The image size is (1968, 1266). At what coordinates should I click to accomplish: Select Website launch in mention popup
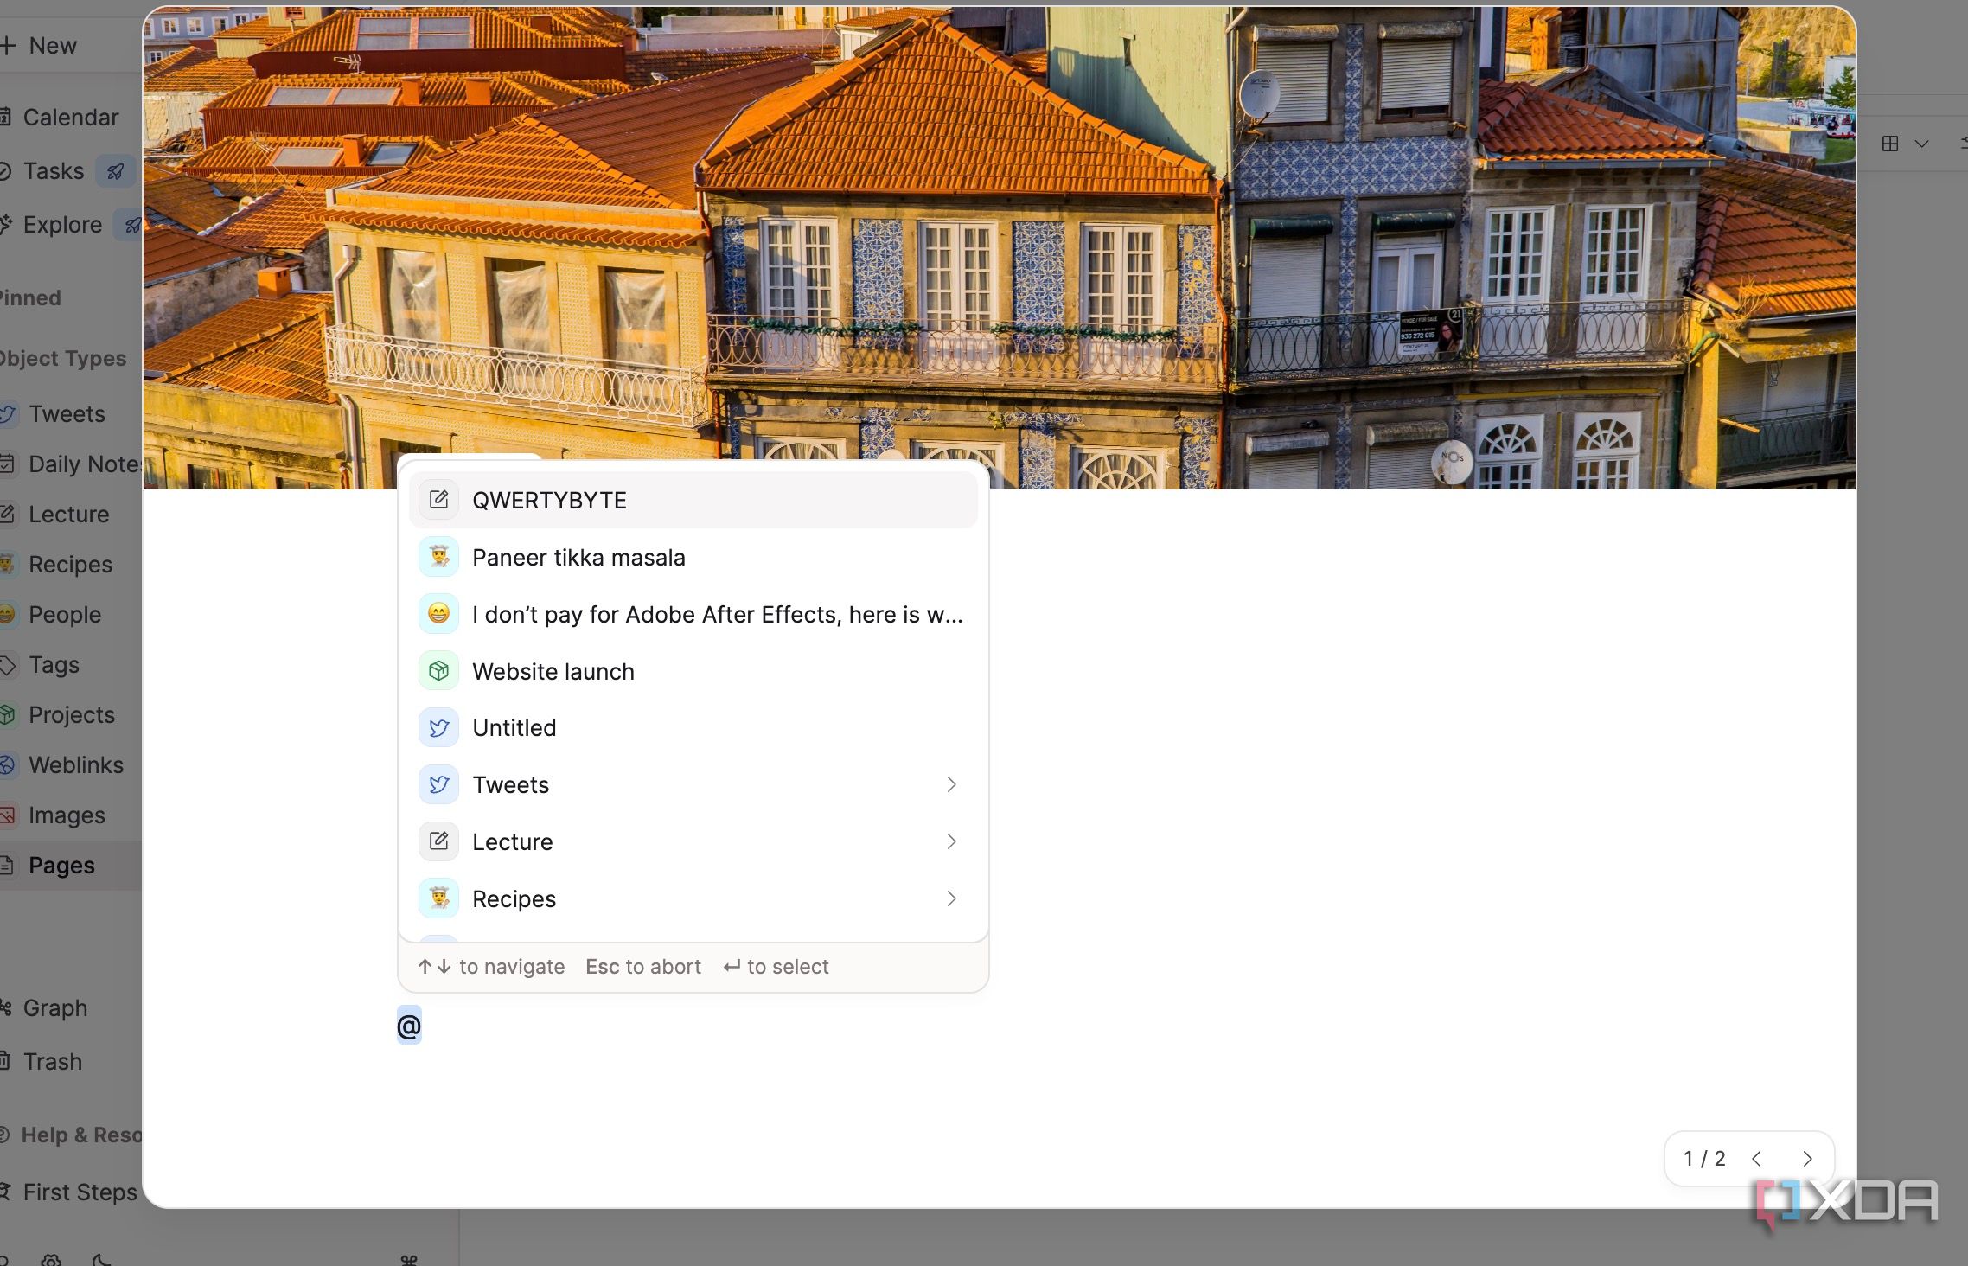[x=693, y=671]
